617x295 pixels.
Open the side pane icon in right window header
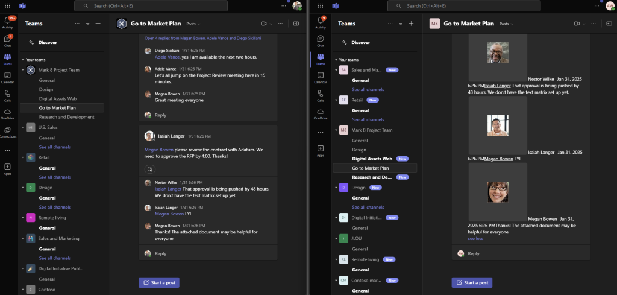click(609, 24)
